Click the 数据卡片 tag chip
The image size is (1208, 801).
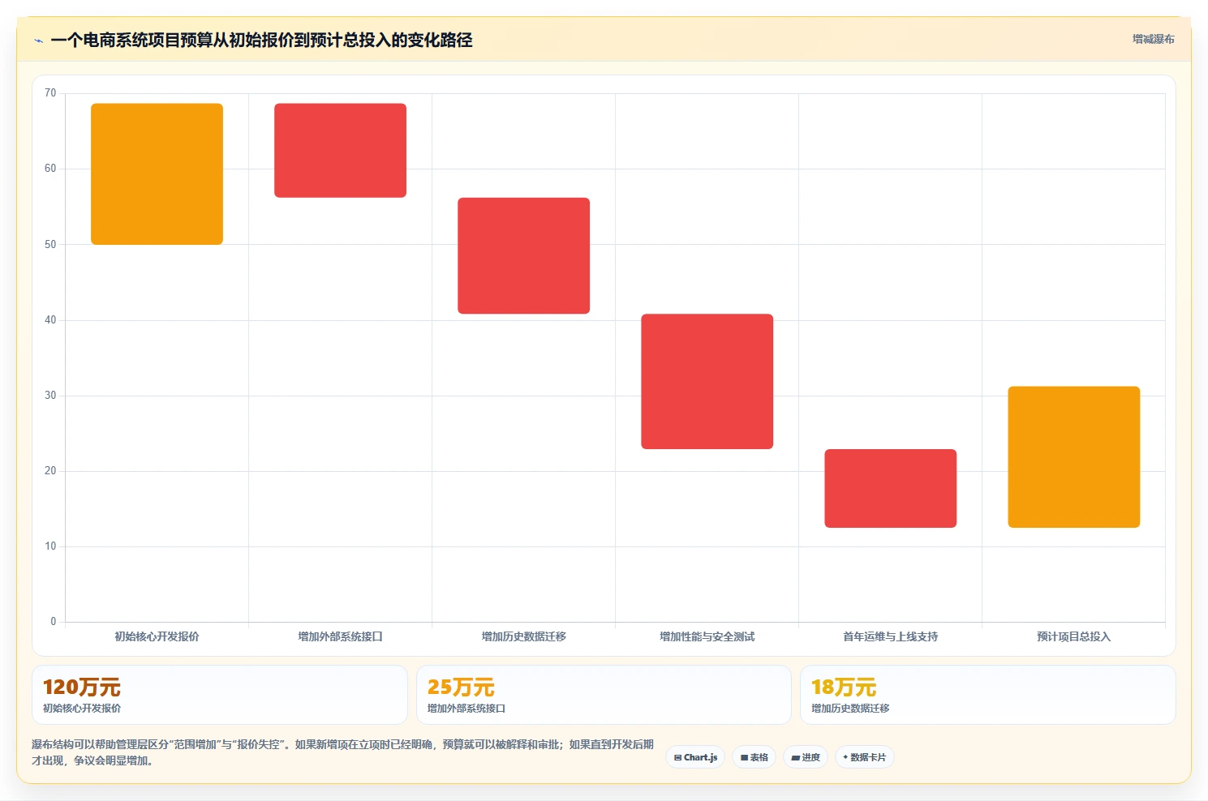pyautogui.click(x=864, y=757)
